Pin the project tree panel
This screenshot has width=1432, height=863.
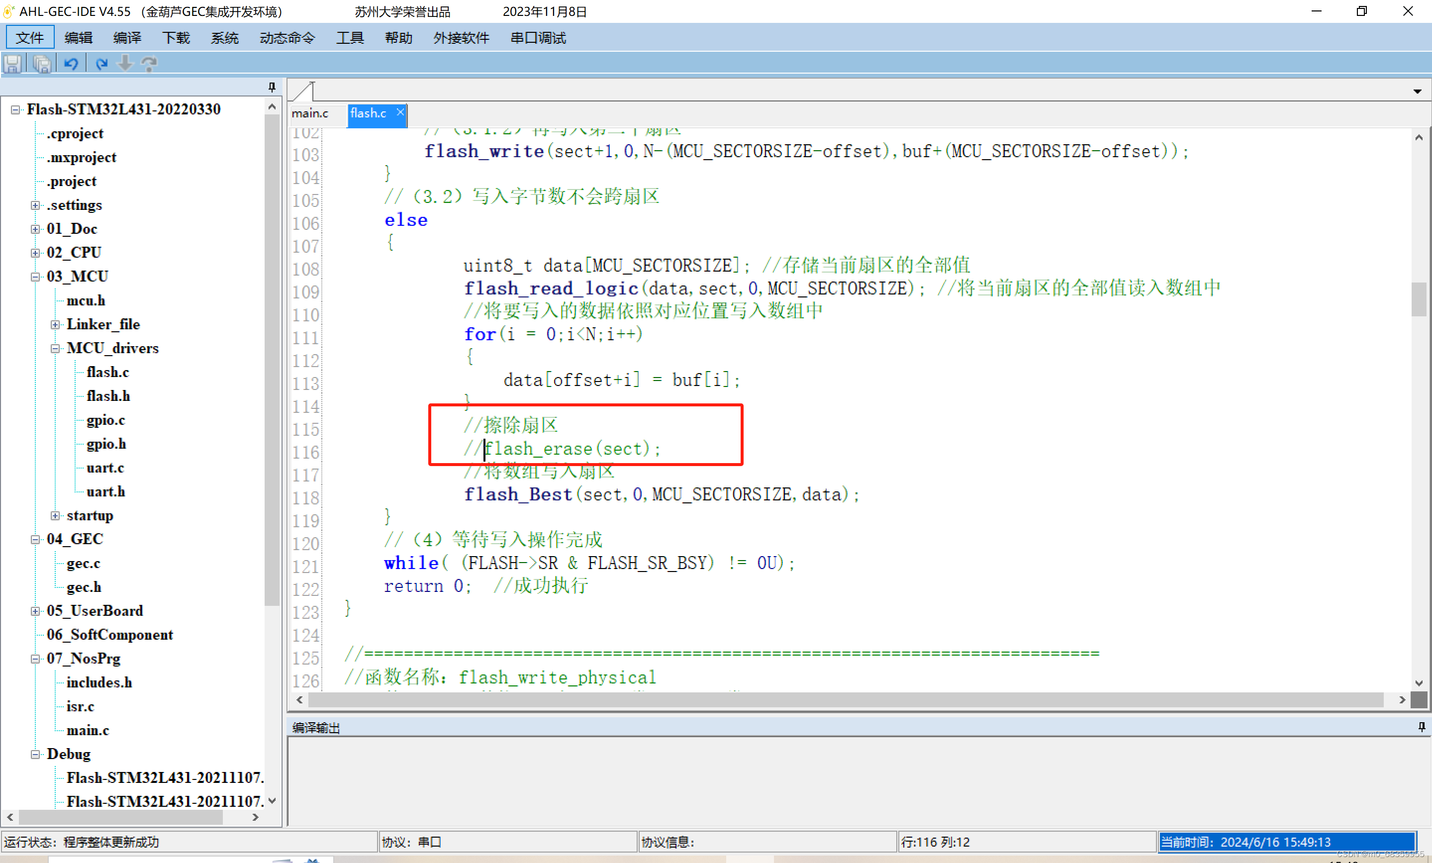pos(272,87)
